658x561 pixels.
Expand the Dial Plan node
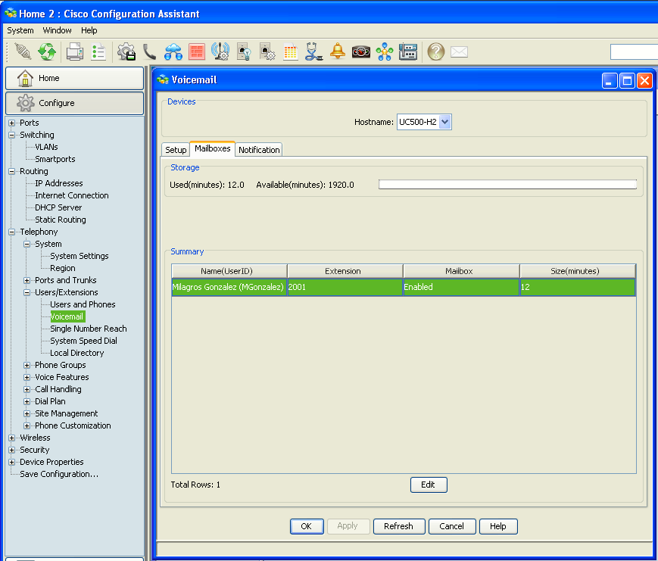pyautogui.click(x=27, y=401)
